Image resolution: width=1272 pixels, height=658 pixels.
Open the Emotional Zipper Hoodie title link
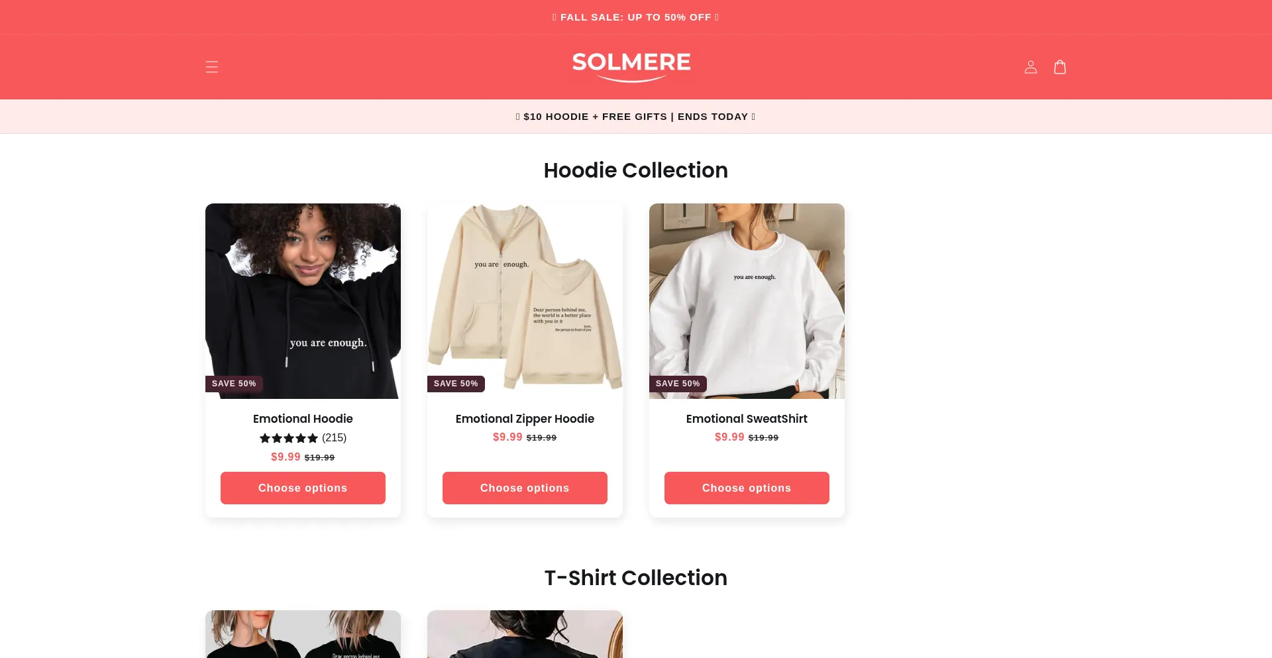click(525, 419)
